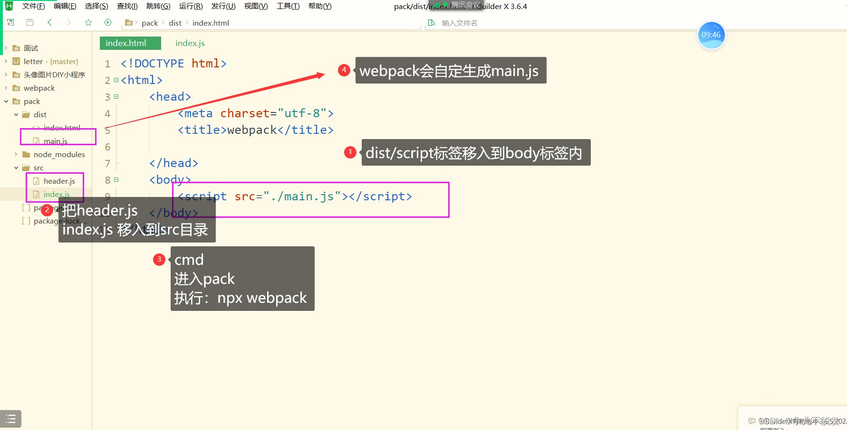Image resolution: width=847 pixels, height=430 pixels.
Task: Fold the body tag at line 8
Action: pos(116,179)
